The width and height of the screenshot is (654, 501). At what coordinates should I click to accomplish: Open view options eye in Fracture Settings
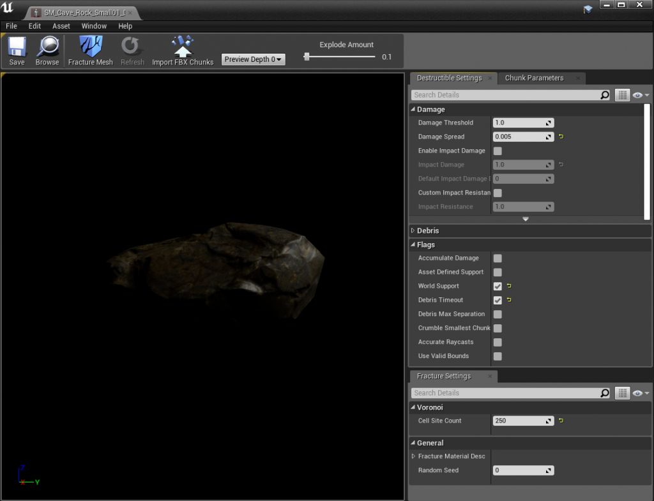[640, 393]
